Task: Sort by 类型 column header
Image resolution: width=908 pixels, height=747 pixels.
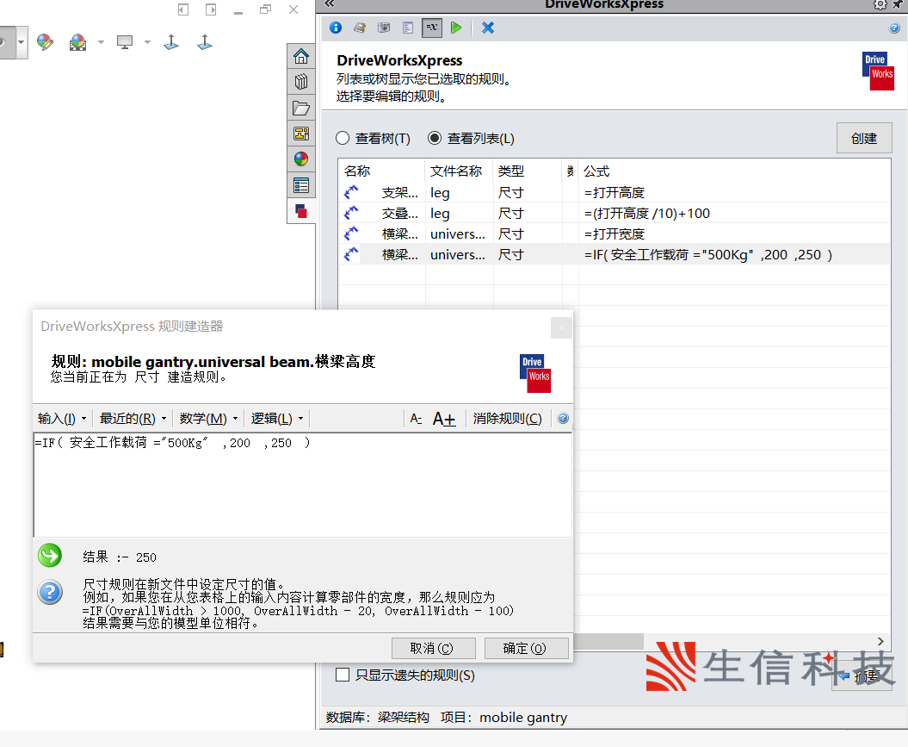Action: 528,171
